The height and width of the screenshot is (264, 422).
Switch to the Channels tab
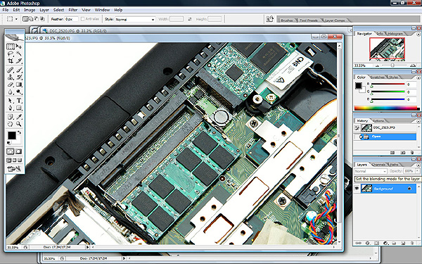[378, 165]
